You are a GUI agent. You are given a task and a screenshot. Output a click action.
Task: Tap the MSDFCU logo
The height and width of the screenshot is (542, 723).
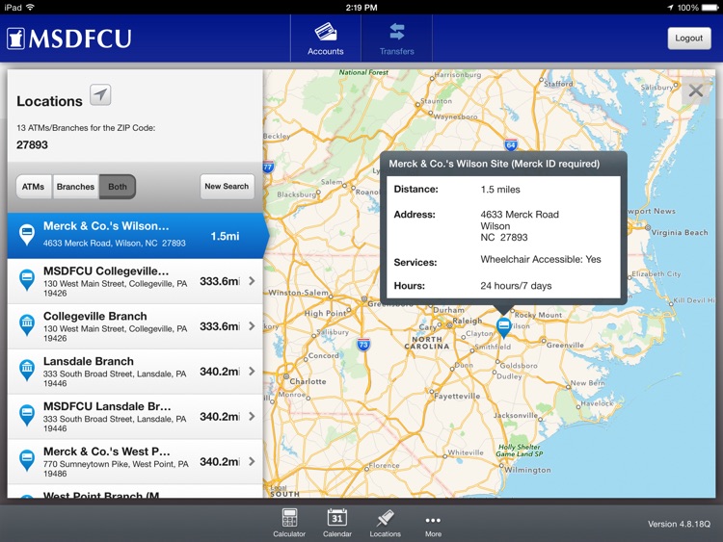pyautogui.click(x=69, y=39)
